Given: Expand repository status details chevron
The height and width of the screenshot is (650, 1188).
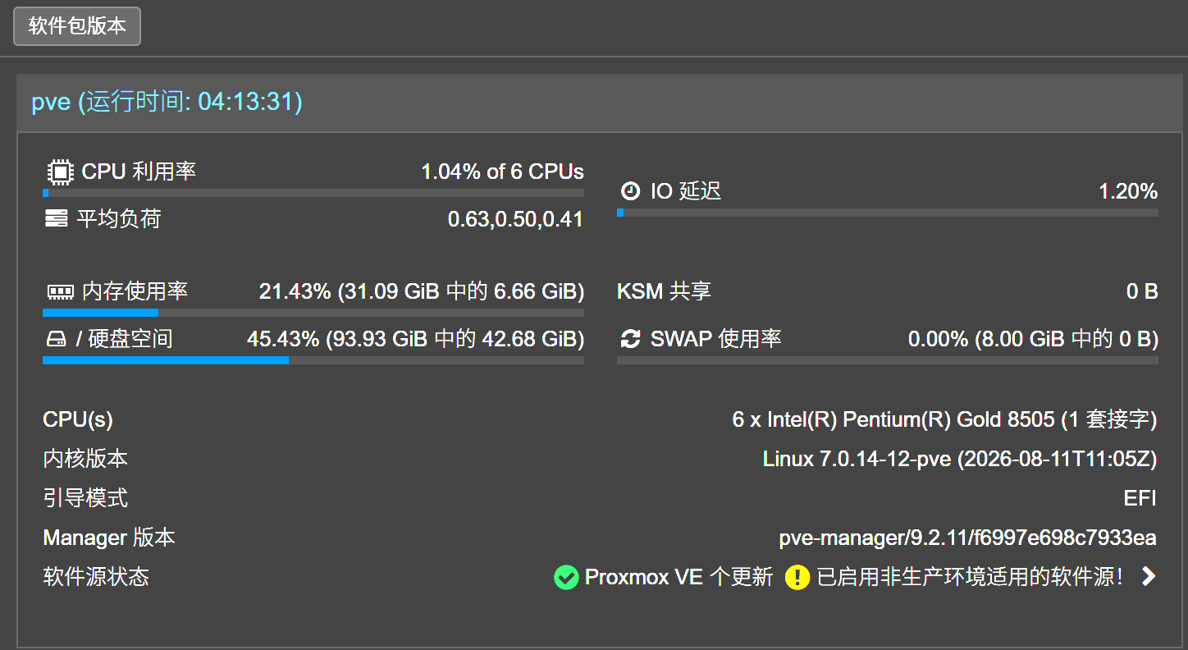Looking at the screenshot, I should pyautogui.click(x=1149, y=577).
